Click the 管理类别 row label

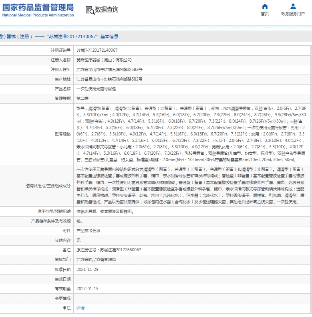click(x=62, y=99)
